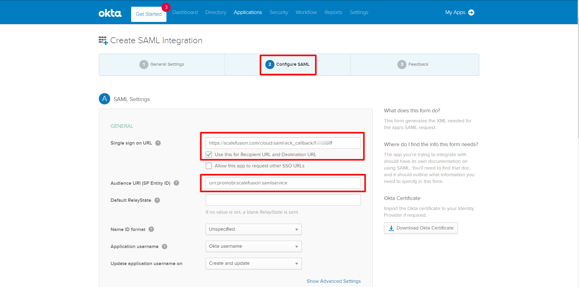Image resolution: width=579 pixels, height=287 pixels.
Task: Click the 'Okta Certificate' heading
Action: (x=402, y=198)
